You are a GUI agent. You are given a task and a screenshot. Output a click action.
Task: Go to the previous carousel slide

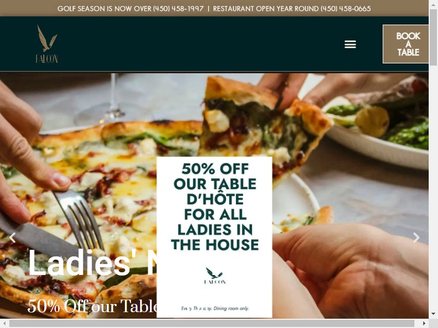(x=12, y=238)
